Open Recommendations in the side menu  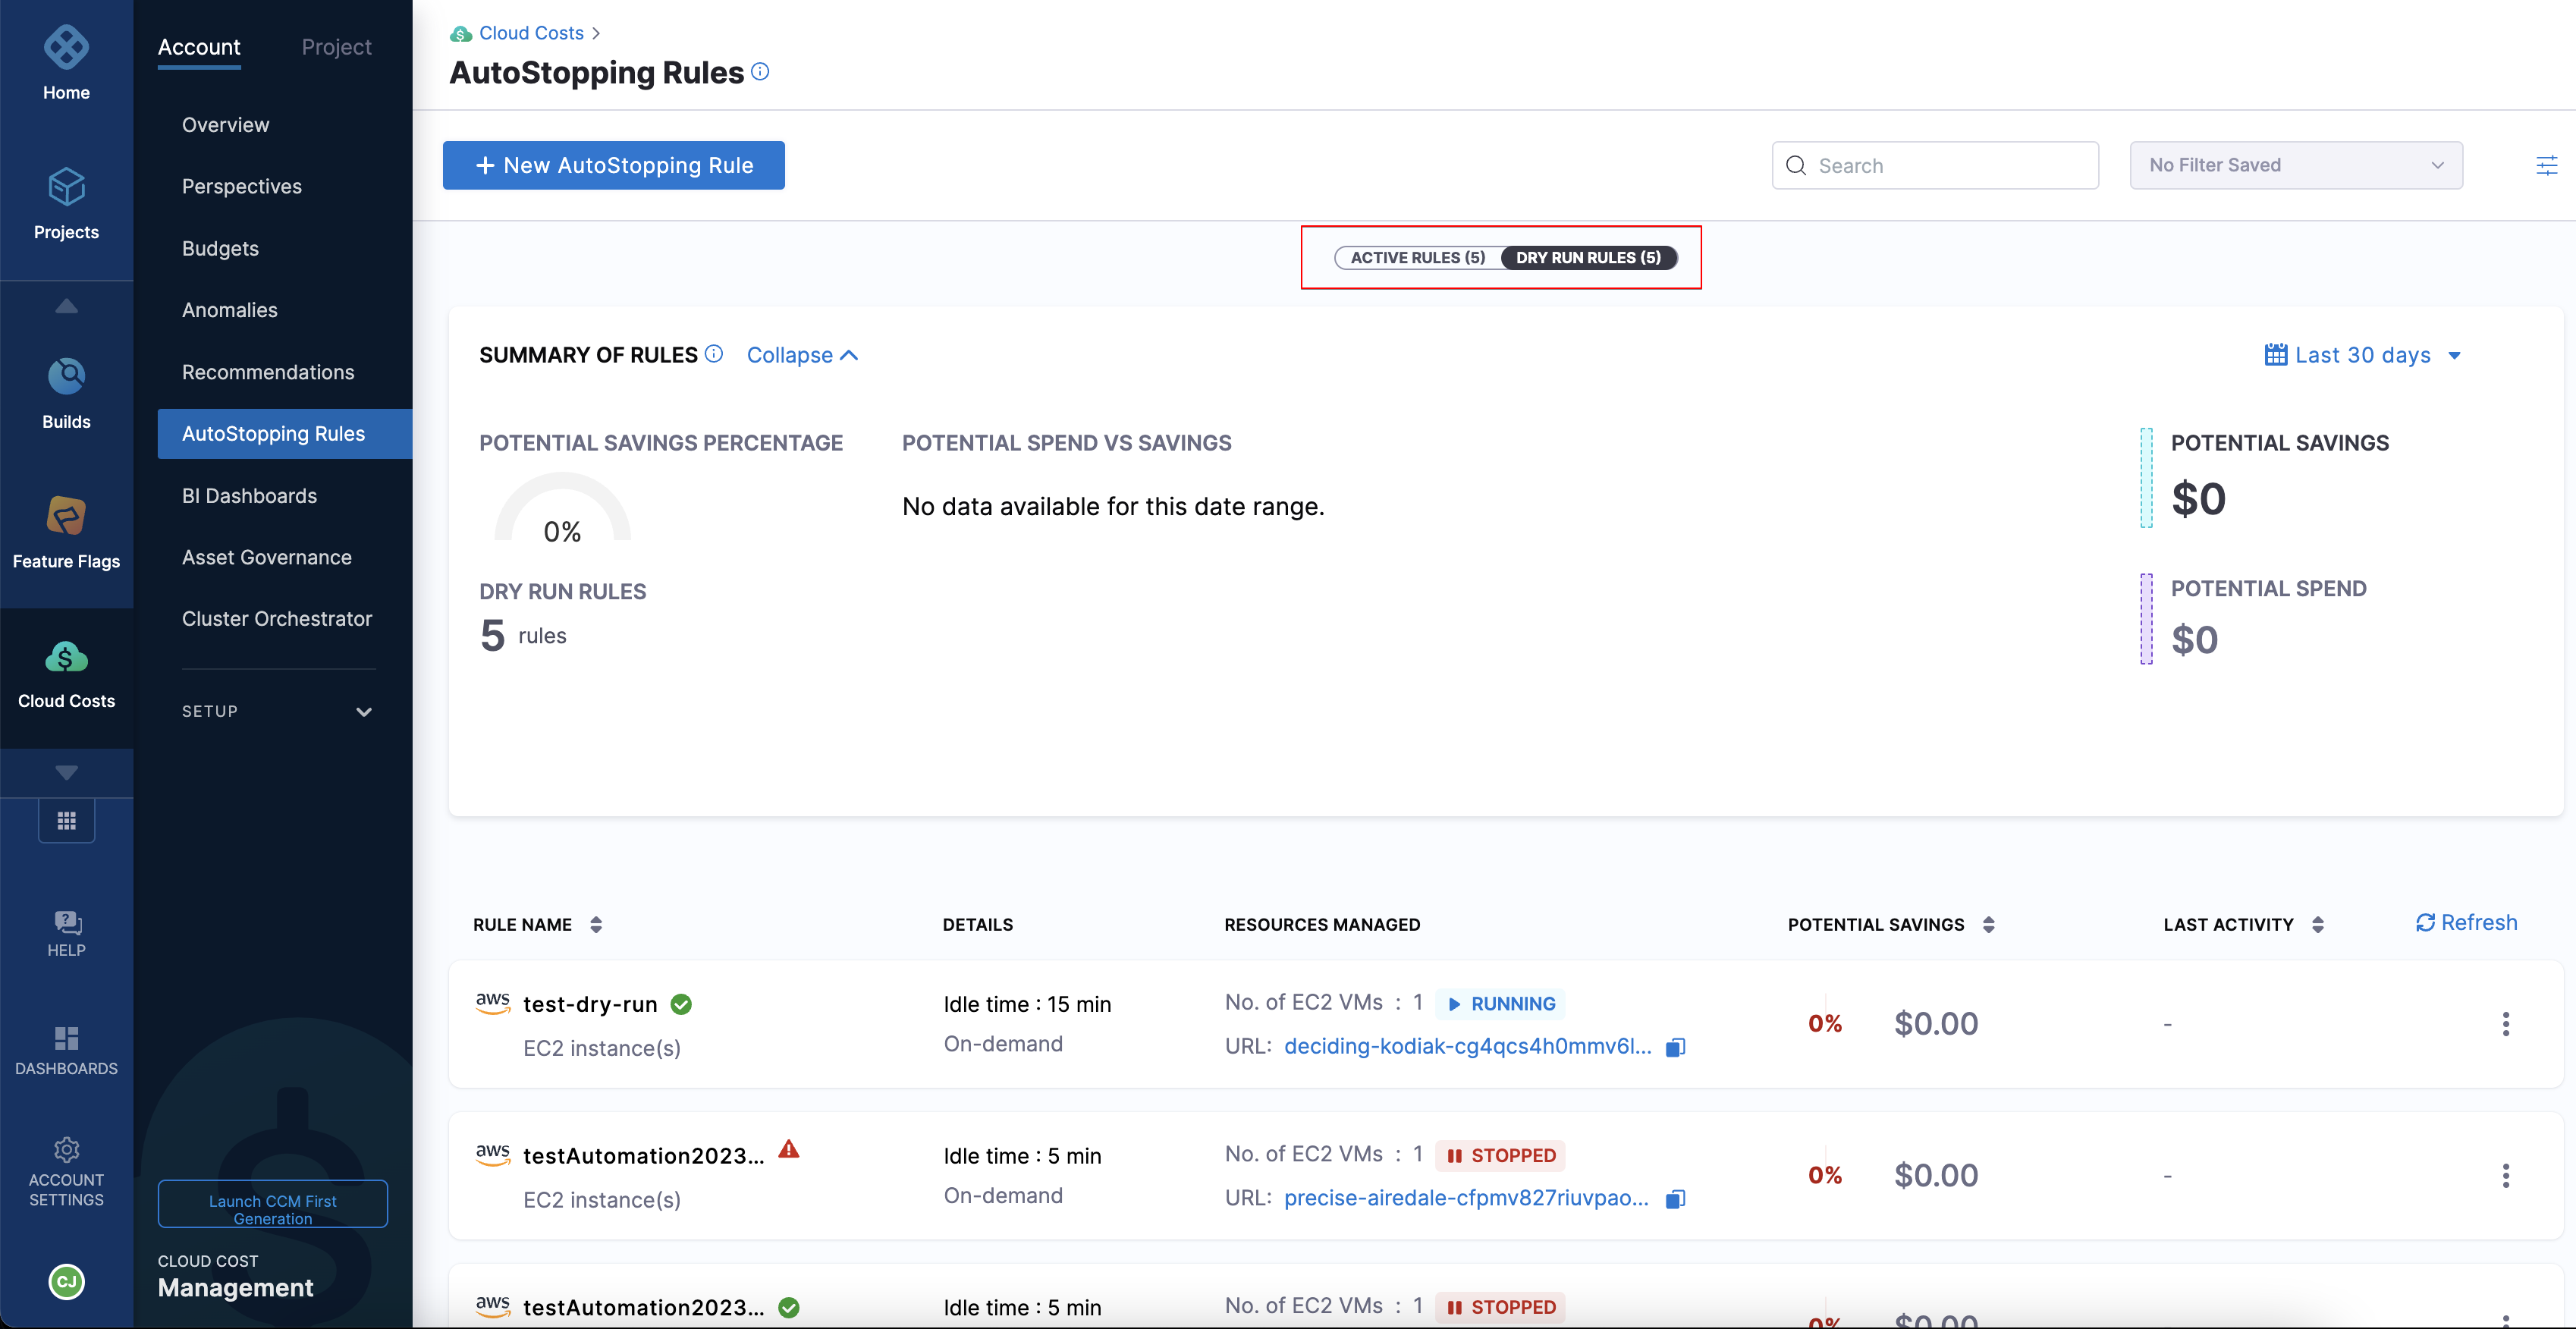(268, 372)
